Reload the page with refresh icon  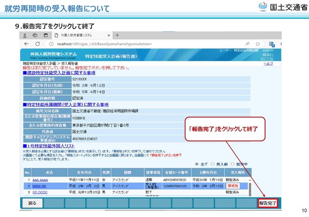click(37, 44)
